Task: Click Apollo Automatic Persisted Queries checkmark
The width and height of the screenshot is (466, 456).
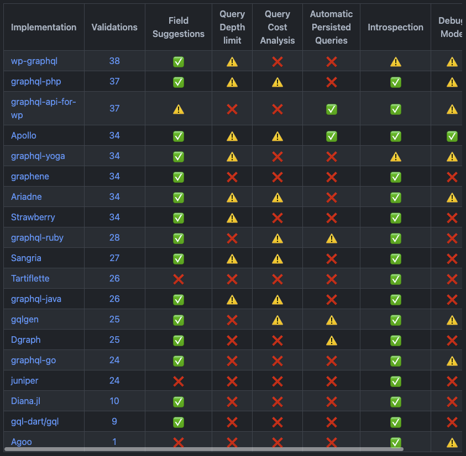Action: click(x=331, y=136)
